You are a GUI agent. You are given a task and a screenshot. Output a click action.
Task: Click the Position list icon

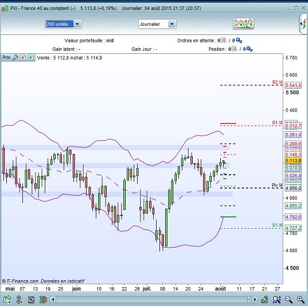tap(234, 49)
